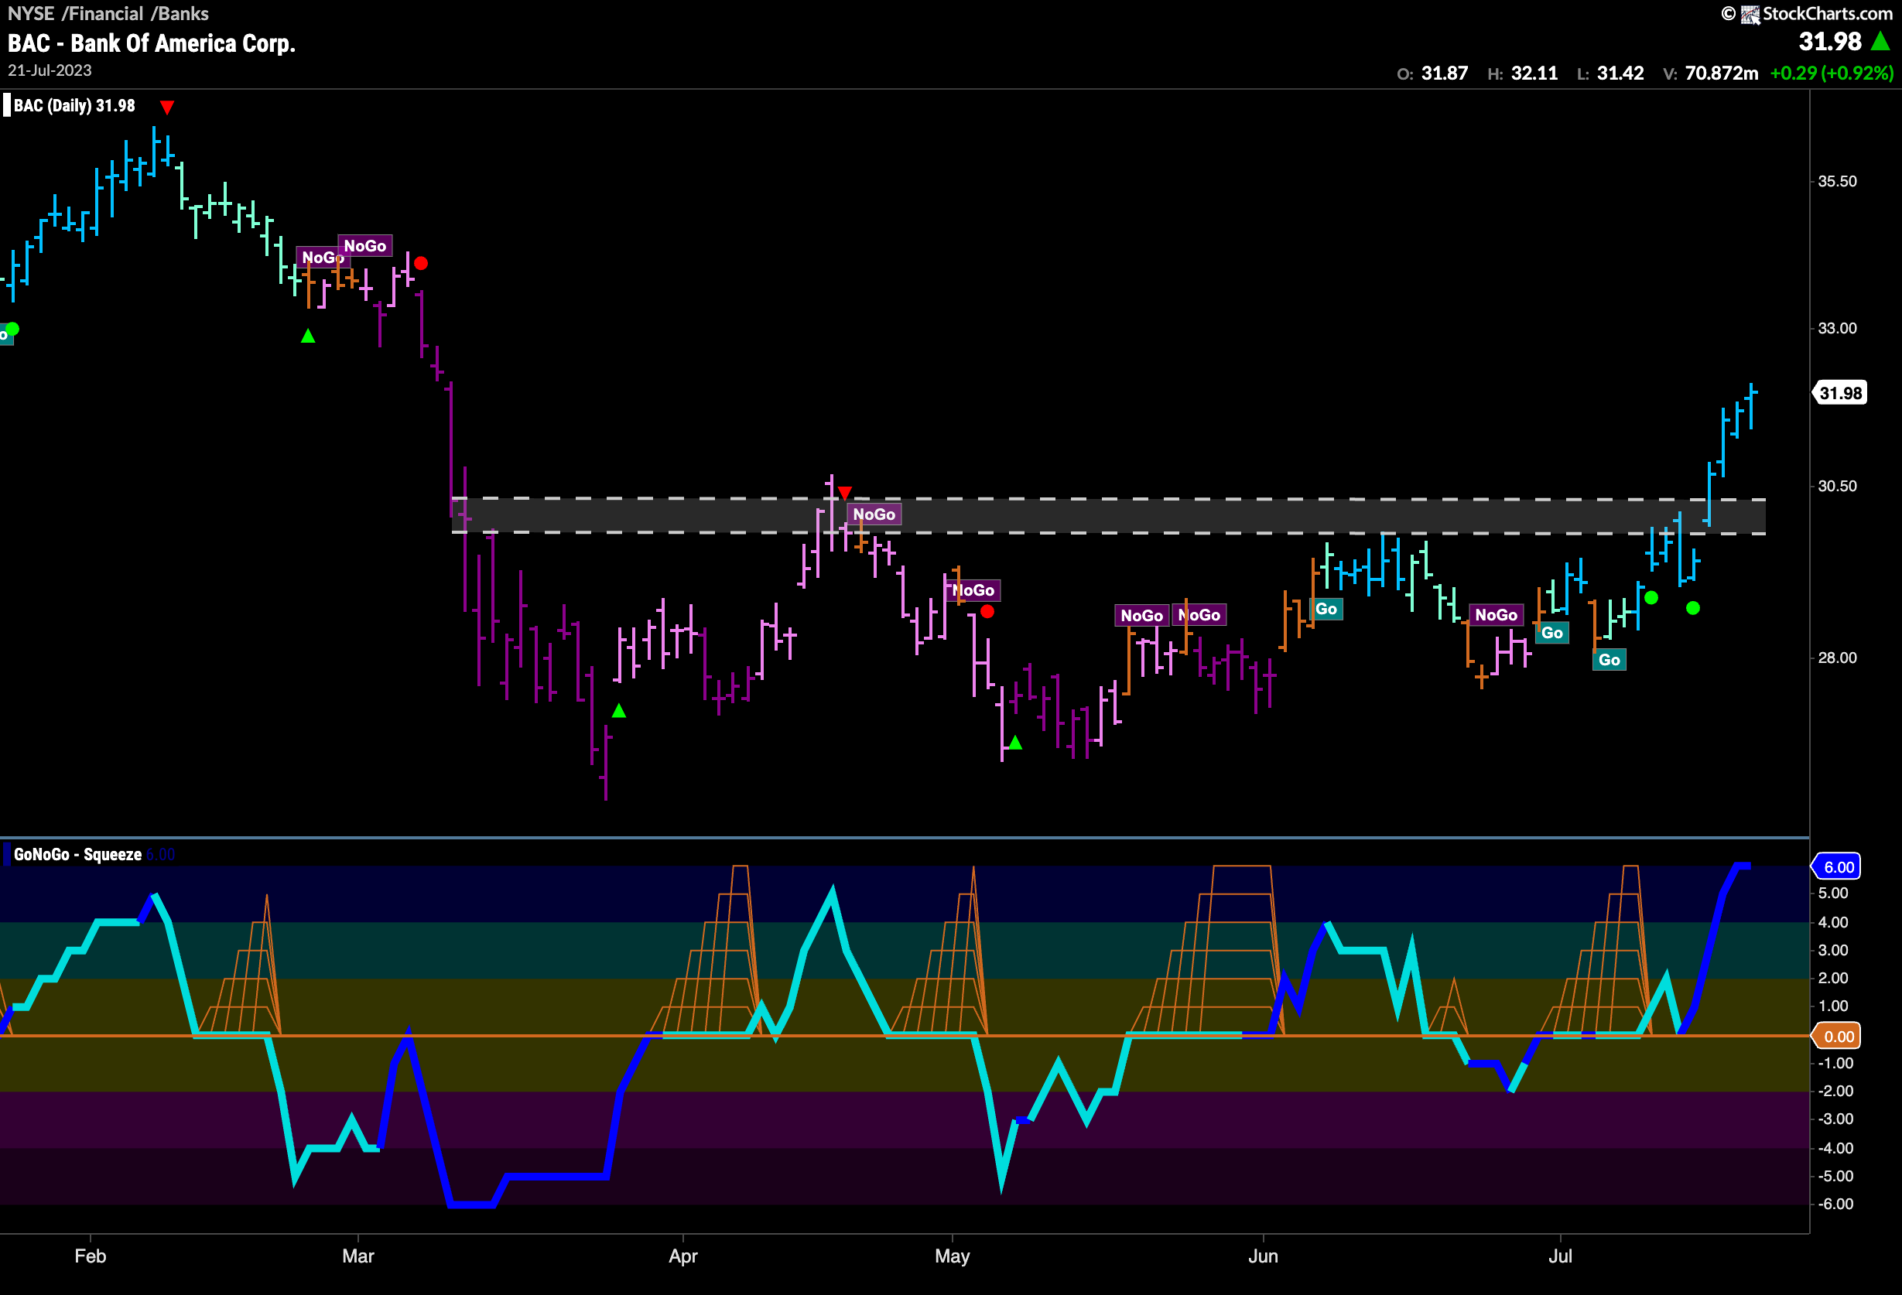Image resolution: width=1902 pixels, height=1295 pixels.
Task: Click the May label on the time axis
Action: (953, 1256)
